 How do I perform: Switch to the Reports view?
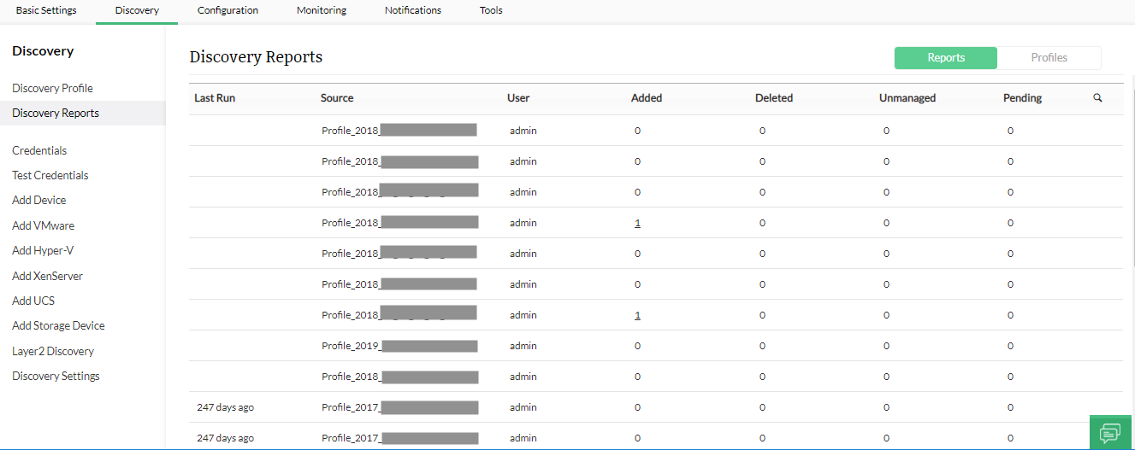point(945,58)
